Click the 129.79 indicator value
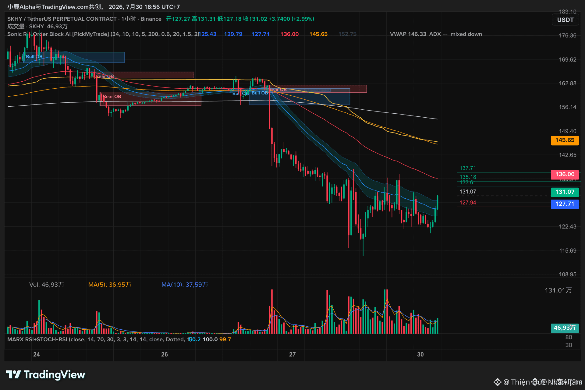Image resolution: width=585 pixels, height=390 pixels. tap(233, 34)
